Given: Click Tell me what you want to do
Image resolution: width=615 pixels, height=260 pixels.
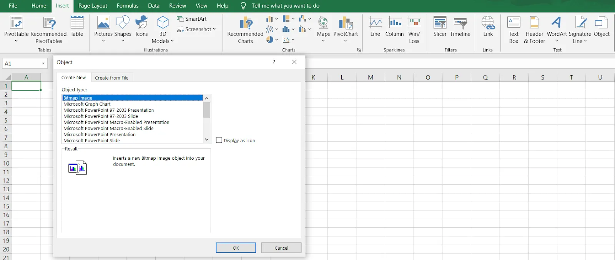Looking at the screenshot, I should [285, 6].
